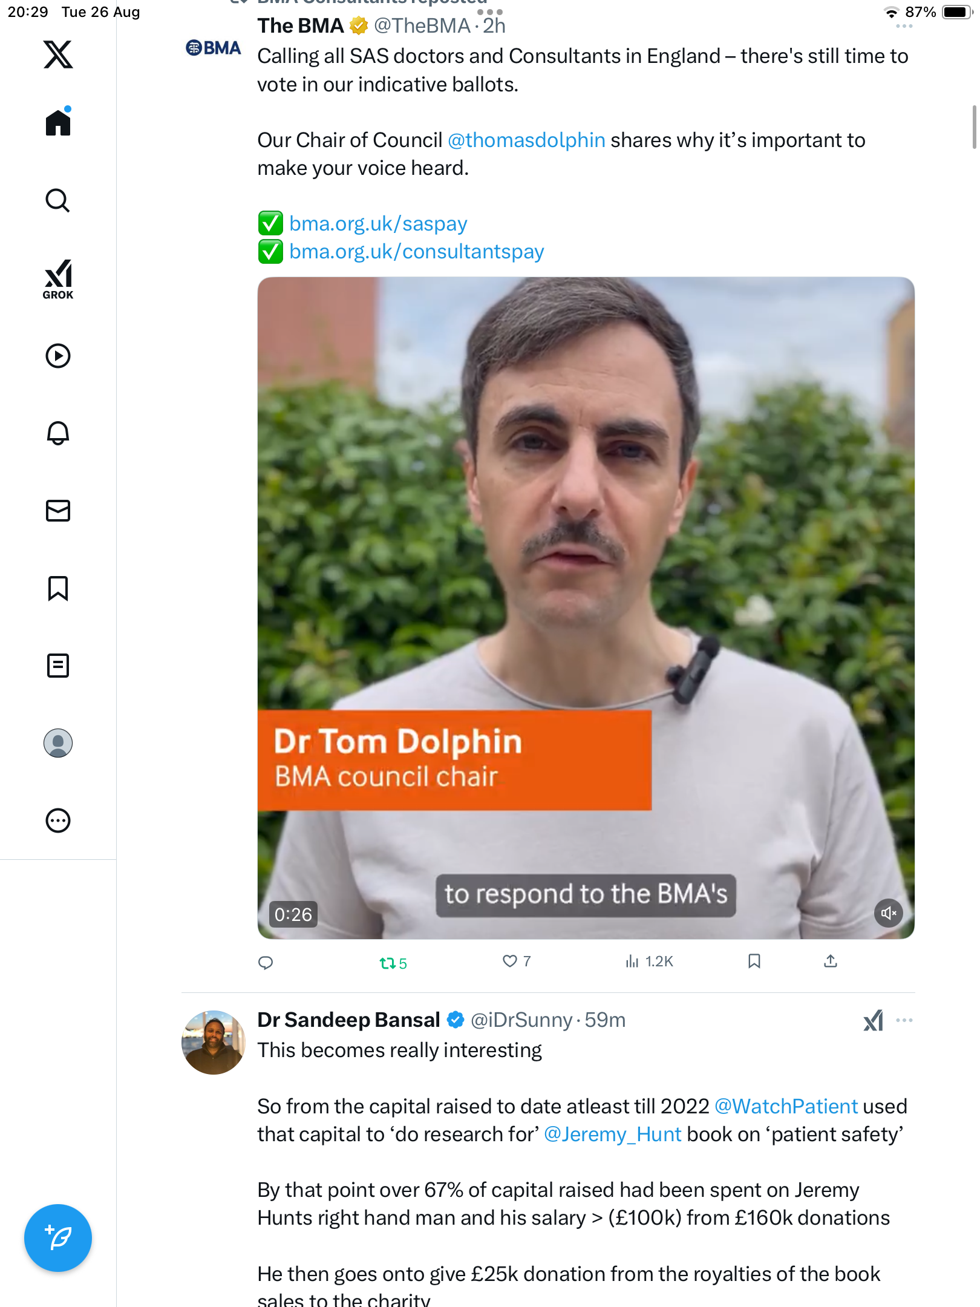980x1307 pixels.
Task: Open Direct Messages envelope
Action: [58, 511]
